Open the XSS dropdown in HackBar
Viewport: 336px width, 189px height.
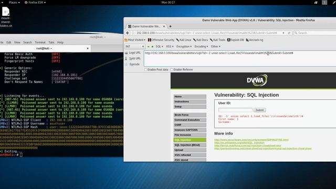pyautogui.click(x=170, y=47)
